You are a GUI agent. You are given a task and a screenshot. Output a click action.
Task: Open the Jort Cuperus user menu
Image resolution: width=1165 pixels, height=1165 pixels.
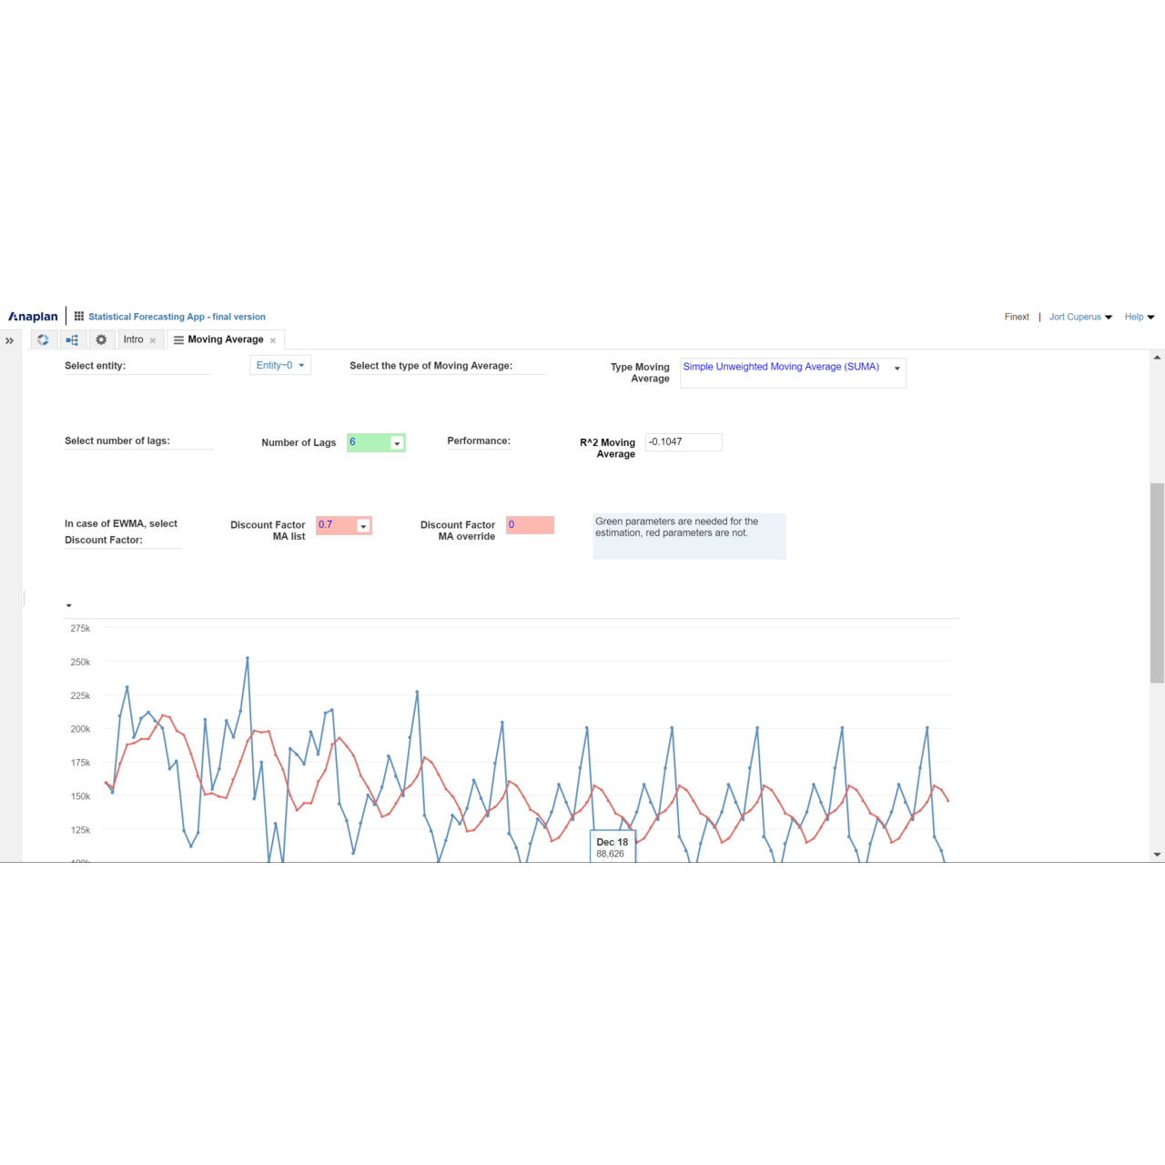[1080, 317]
